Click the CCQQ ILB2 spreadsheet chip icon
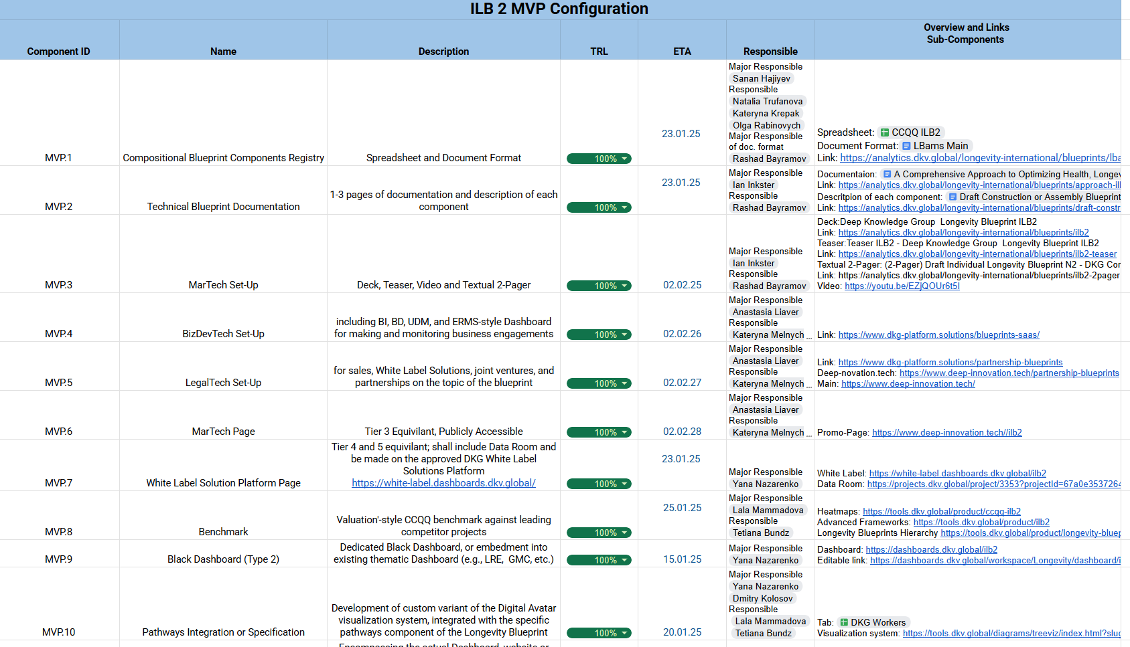This screenshot has width=1130, height=647. (885, 132)
